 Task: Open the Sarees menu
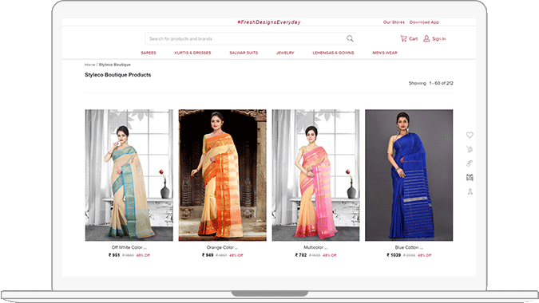tap(149, 53)
